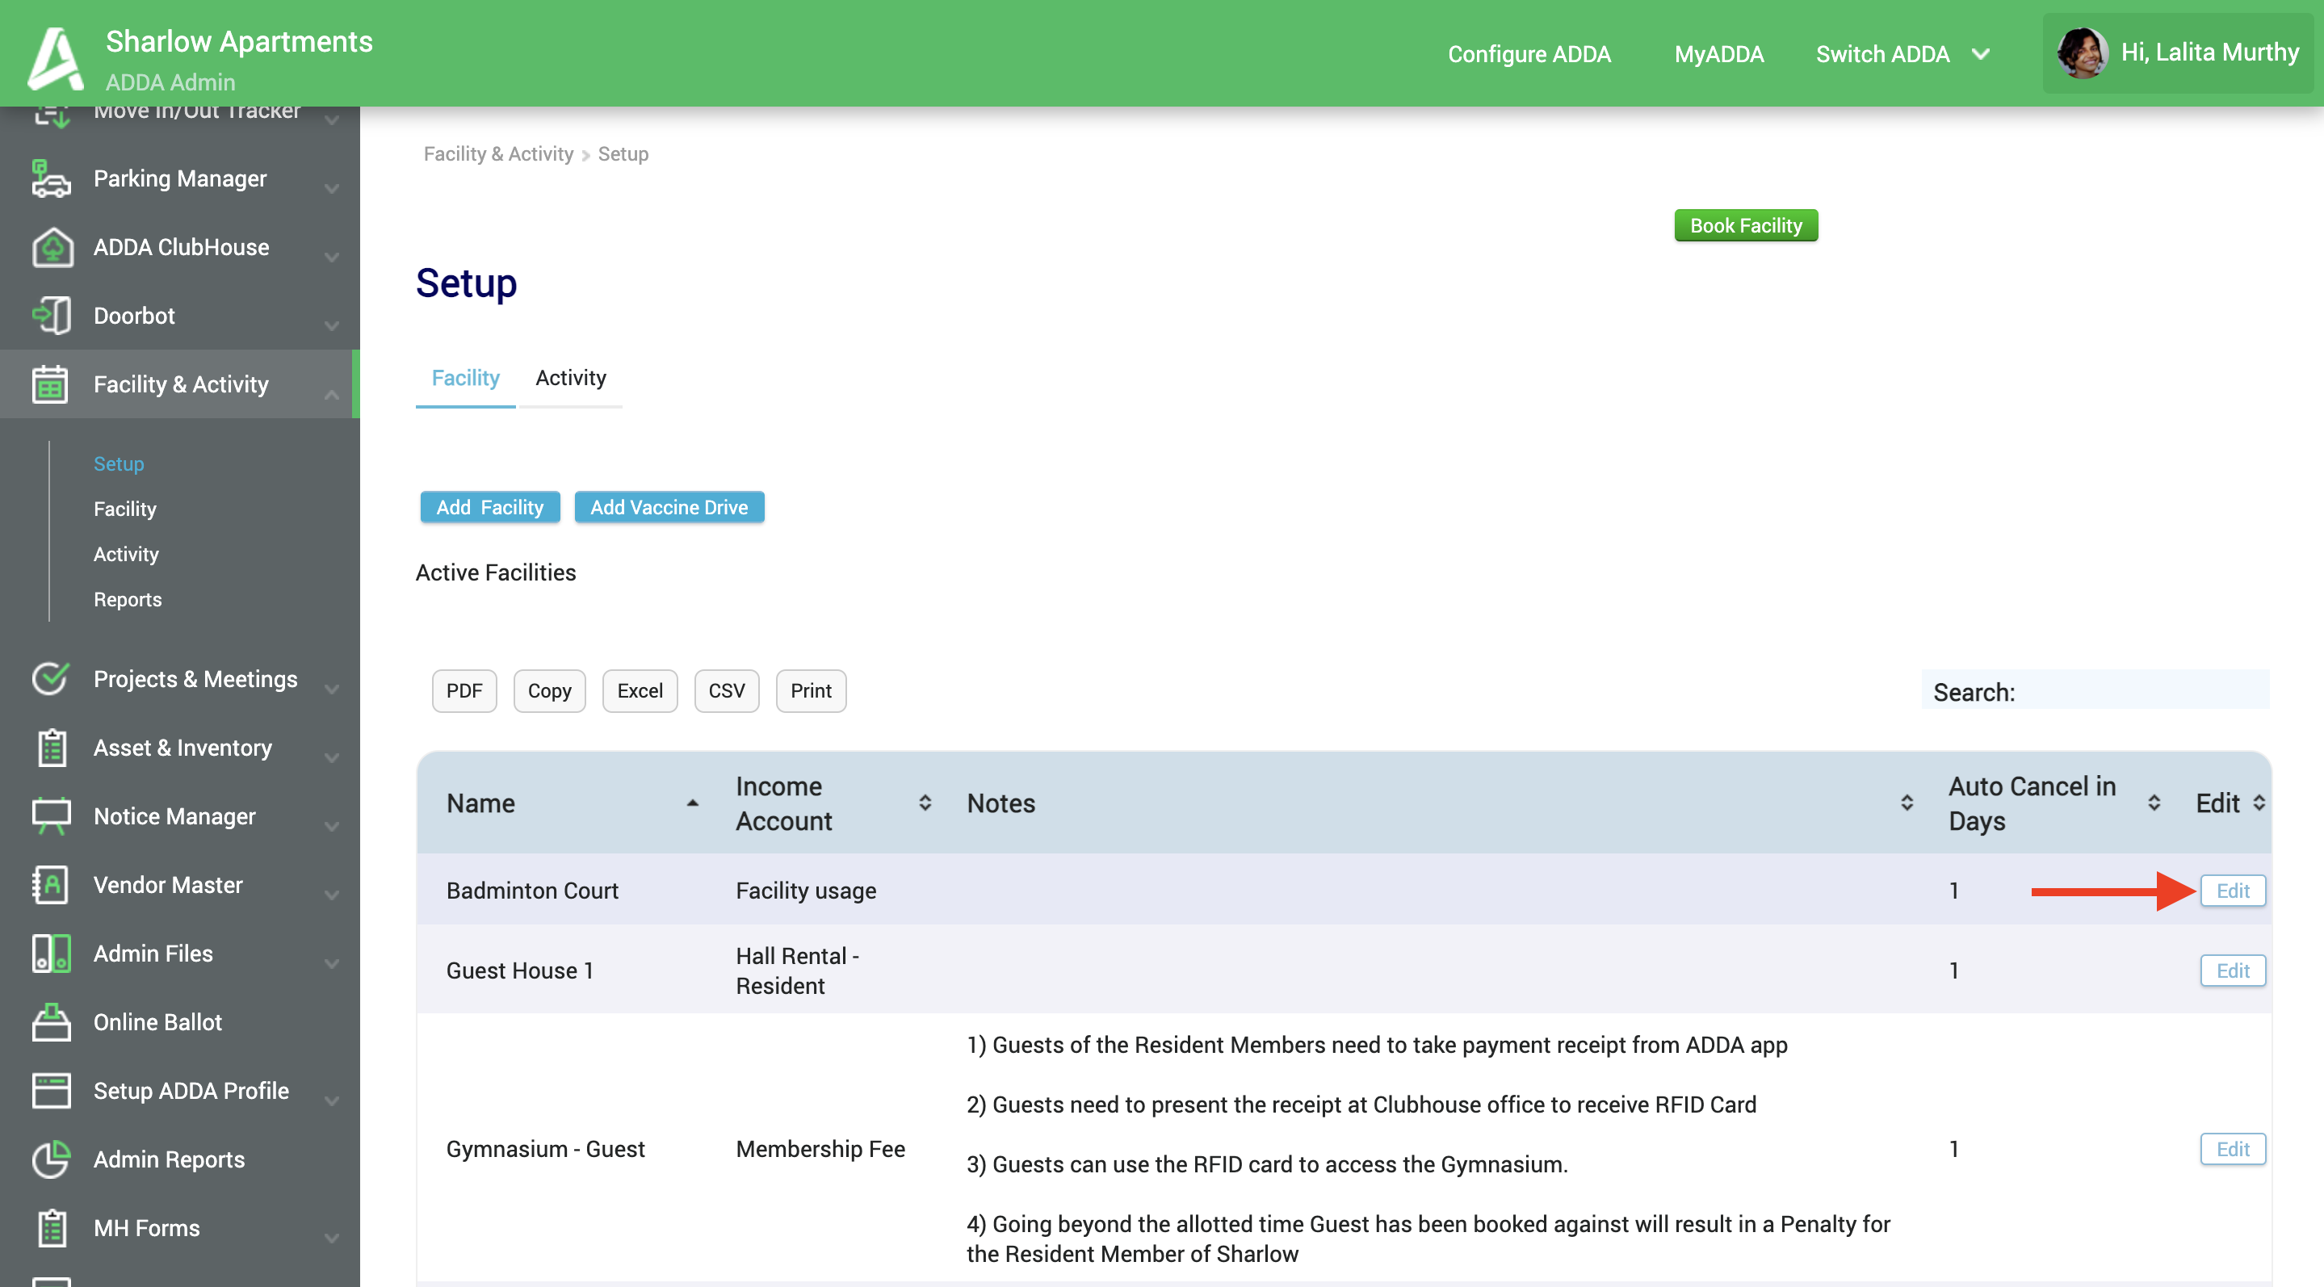
Task: Edit the Badminton Court facility
Action: point(2233,891)
